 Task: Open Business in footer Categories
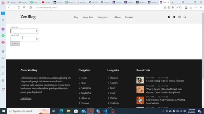point(114,78)
